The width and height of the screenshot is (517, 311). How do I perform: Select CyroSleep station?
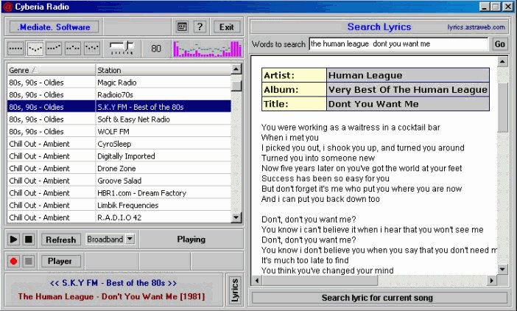pyautogui.click(x=119, y=144)
